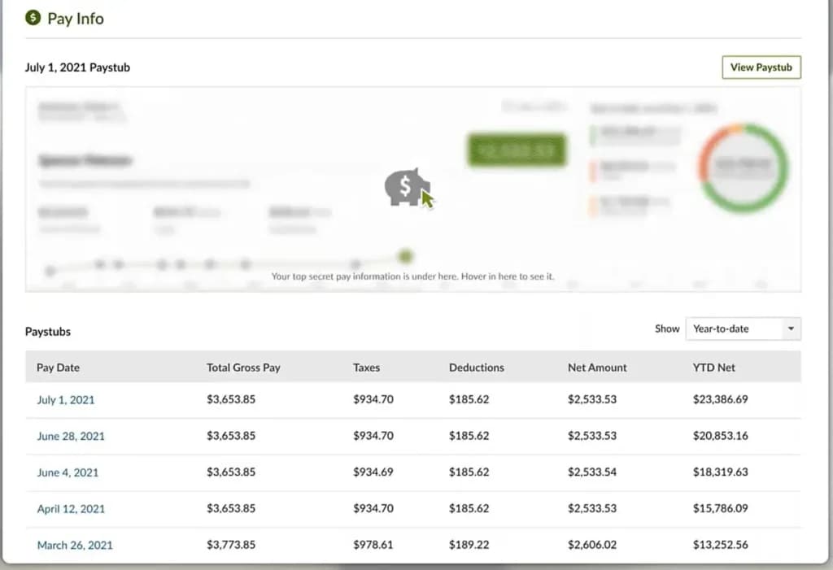833x570 pixels.
Task: Click the YTD Net column header
Action: 714,368
